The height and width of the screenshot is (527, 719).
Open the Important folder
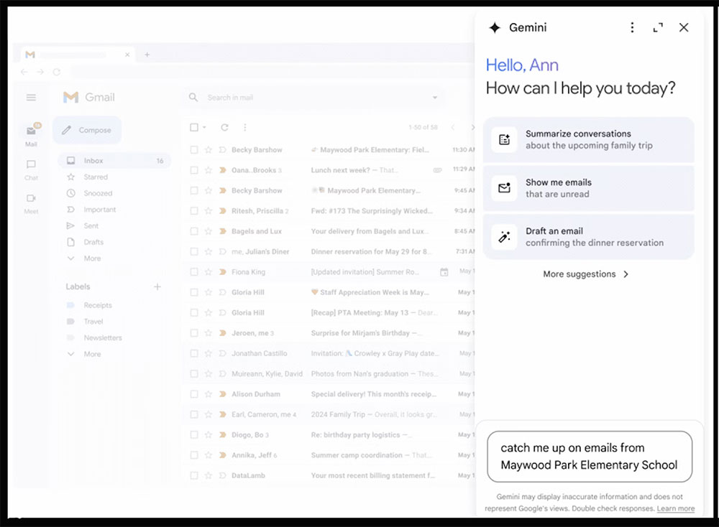pos(99,209)
